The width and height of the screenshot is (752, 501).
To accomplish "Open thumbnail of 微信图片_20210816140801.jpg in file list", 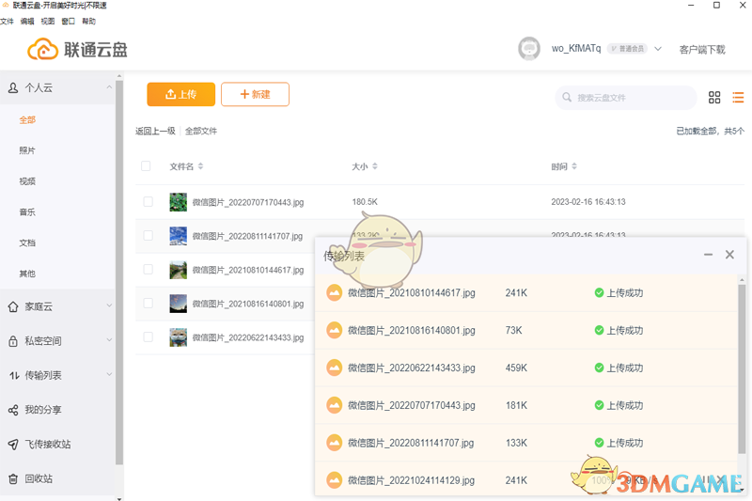I will click(x=179, y=304).
